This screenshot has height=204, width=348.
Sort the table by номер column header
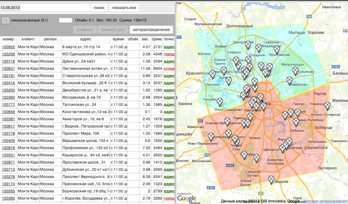click(x=8, y=39)
